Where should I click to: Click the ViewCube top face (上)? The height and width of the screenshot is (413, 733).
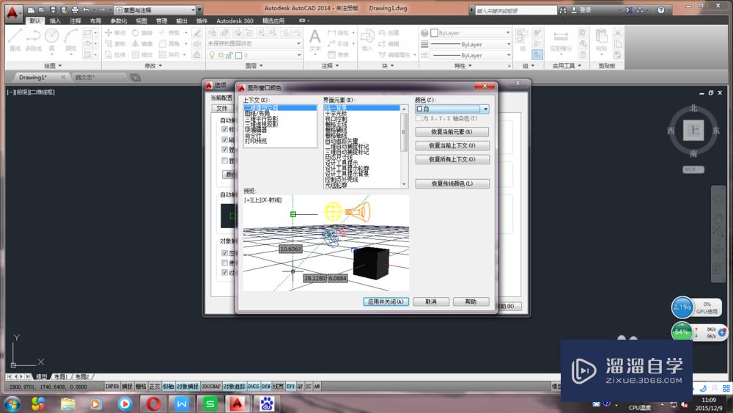click(693, 130)
